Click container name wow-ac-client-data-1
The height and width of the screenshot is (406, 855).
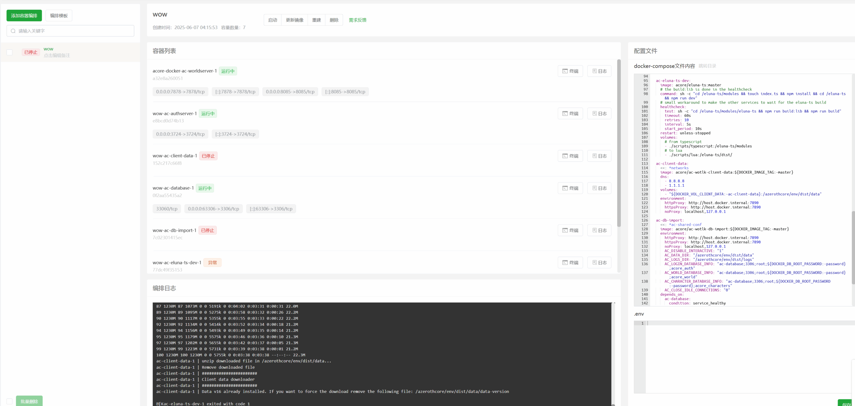pos(175,156)
